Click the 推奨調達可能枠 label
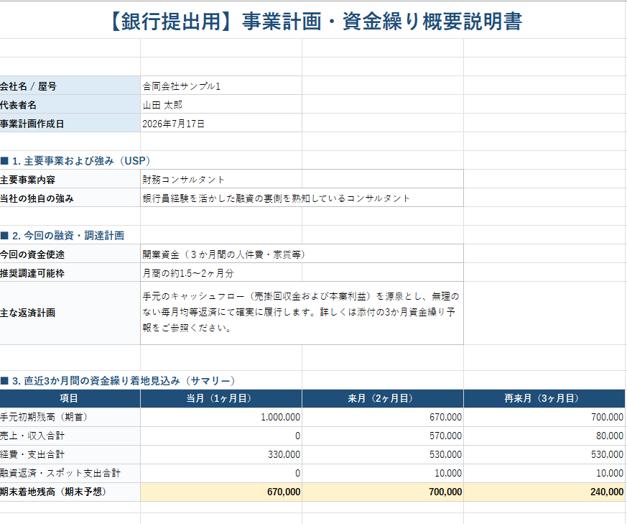The image size is (627, 524). (70, 272)
